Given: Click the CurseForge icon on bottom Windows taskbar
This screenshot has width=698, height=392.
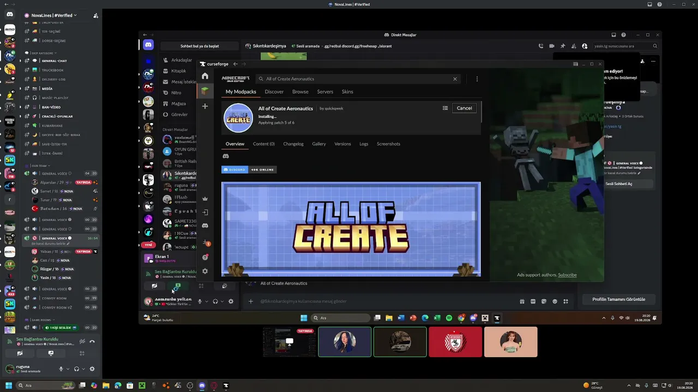Looking at the screenshot, I should (x=226, y=385).
